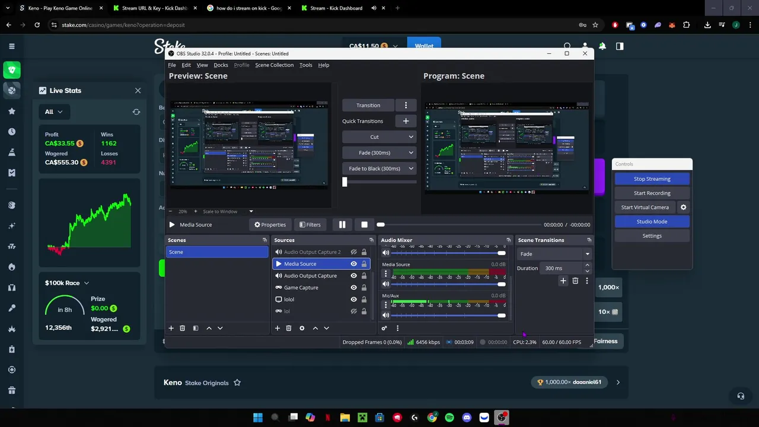The image size is (759, 427).
Task: Expand the All filter in Live Stats
Action: pyautogui.click(x=54, y=111)
